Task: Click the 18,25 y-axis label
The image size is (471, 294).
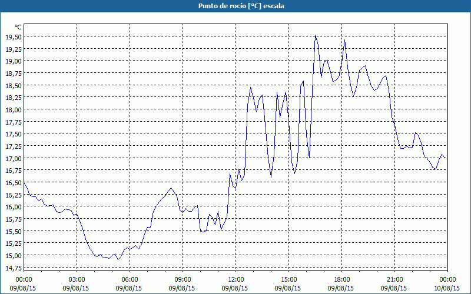Action: (14, 98)
